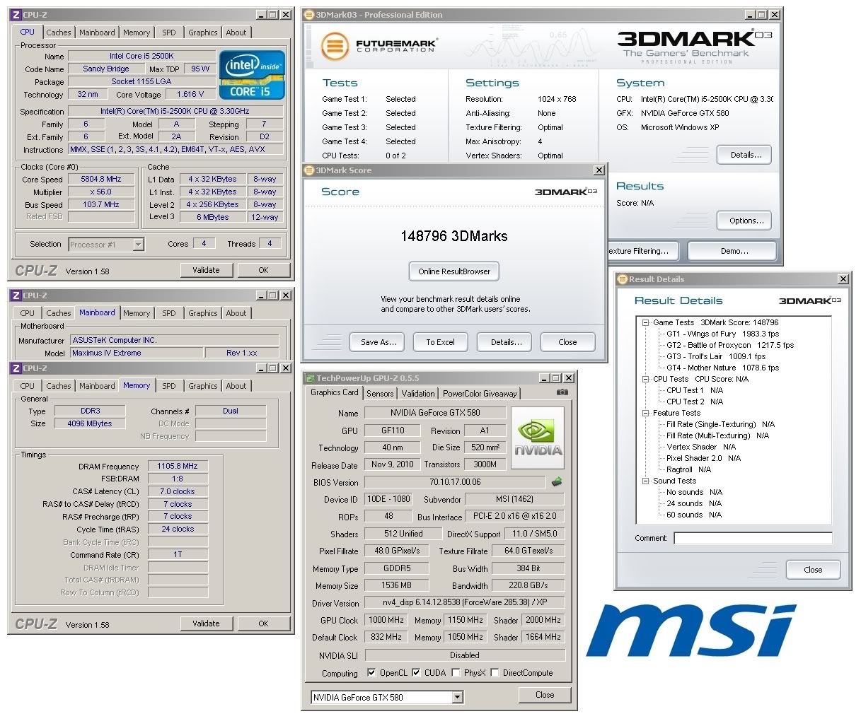Open the Processor #1 selection dropdown
This screenshot has height=726, width=861.
[139, 245]
